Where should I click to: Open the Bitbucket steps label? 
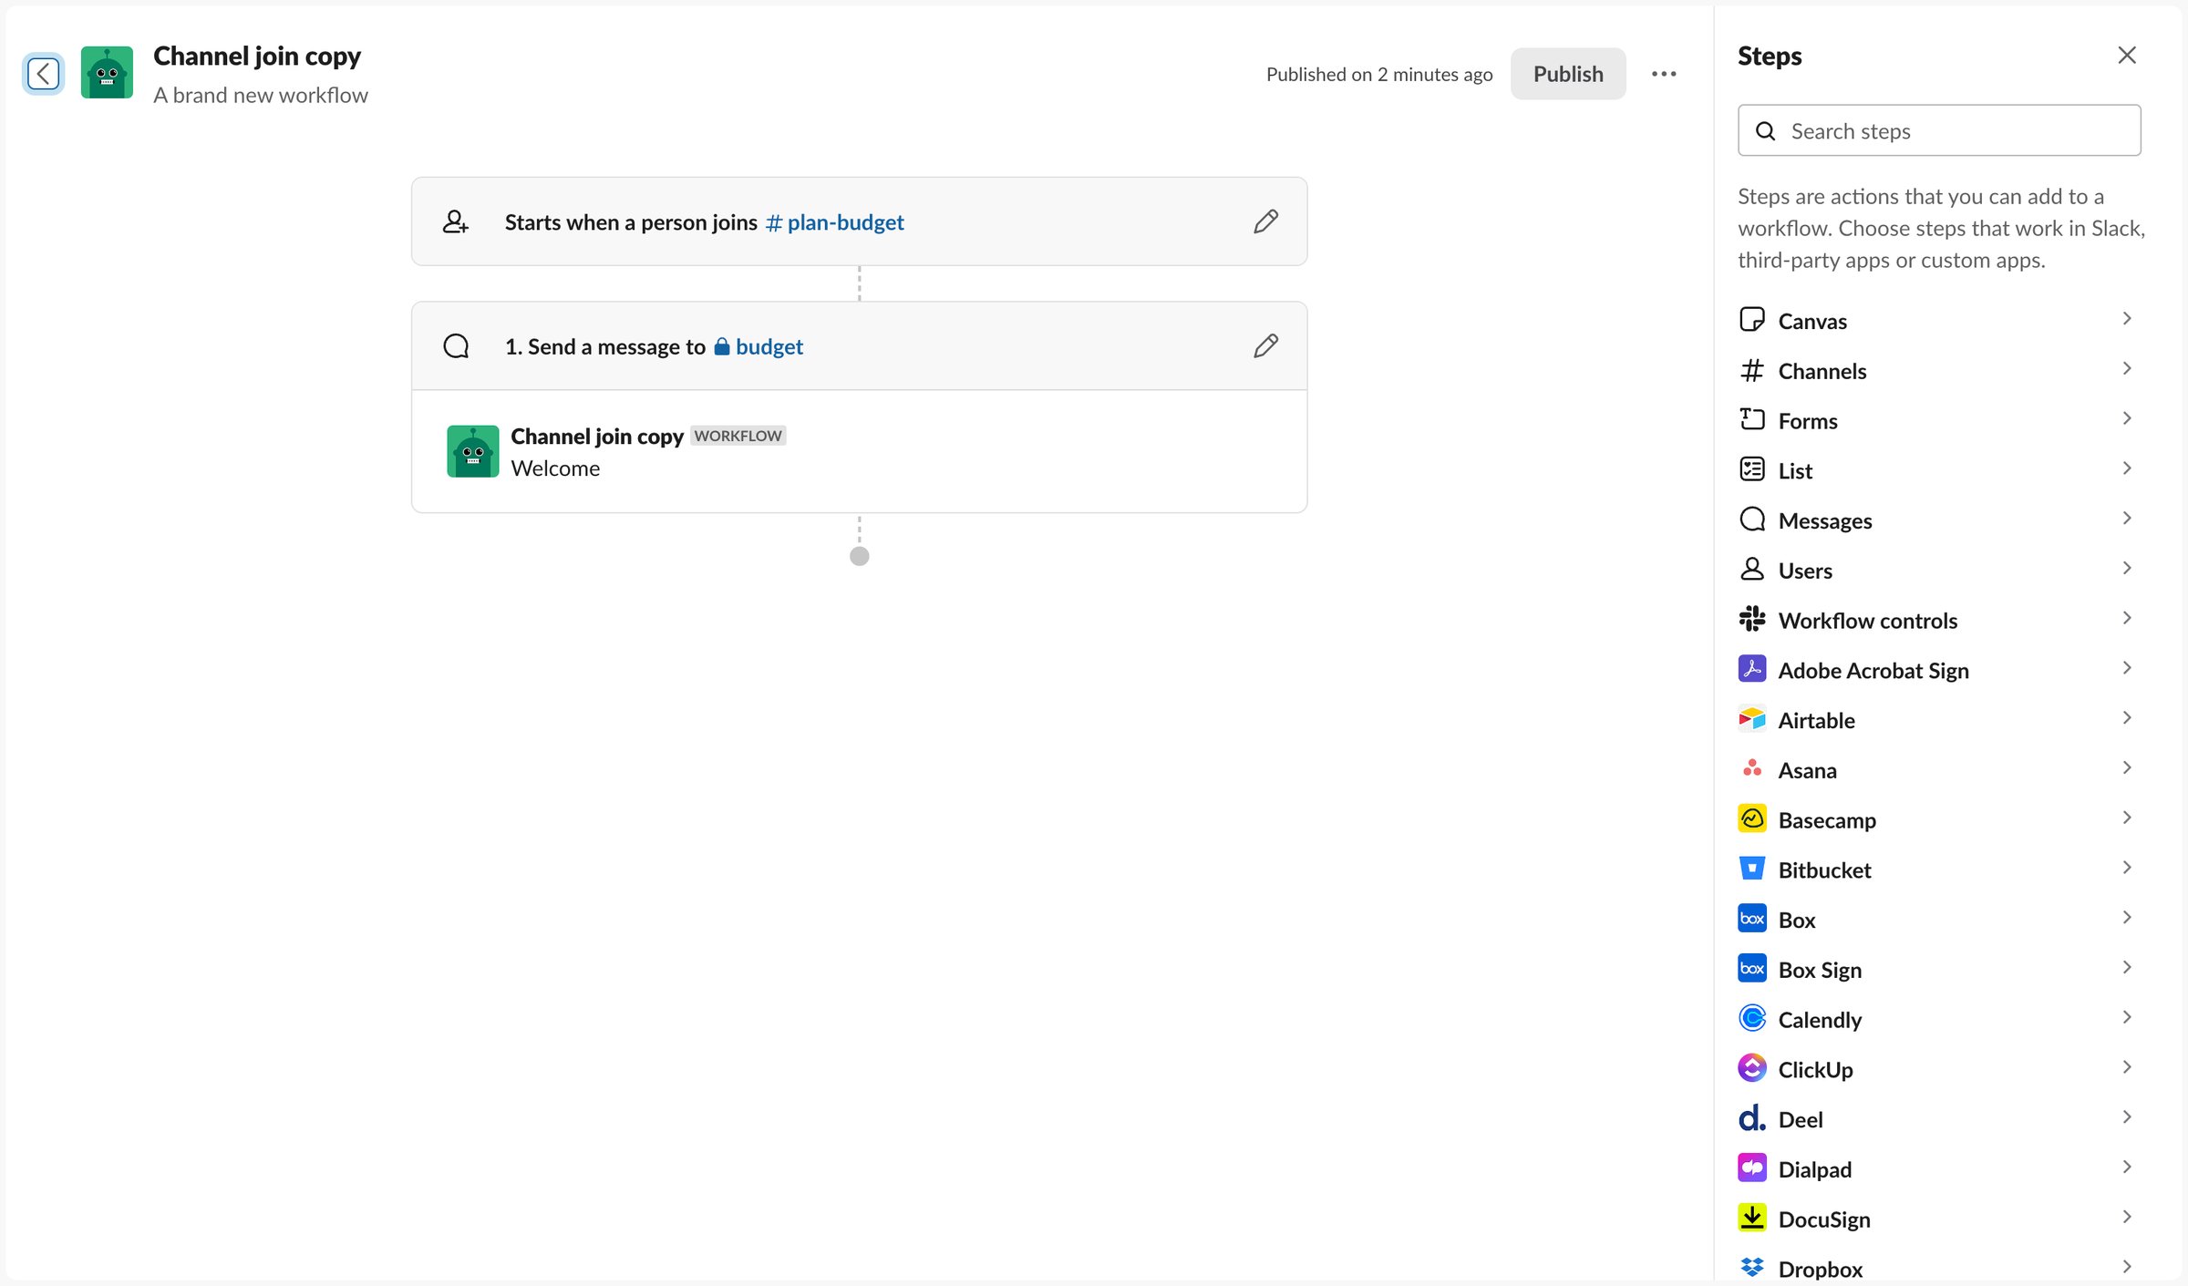point(1824,870)
